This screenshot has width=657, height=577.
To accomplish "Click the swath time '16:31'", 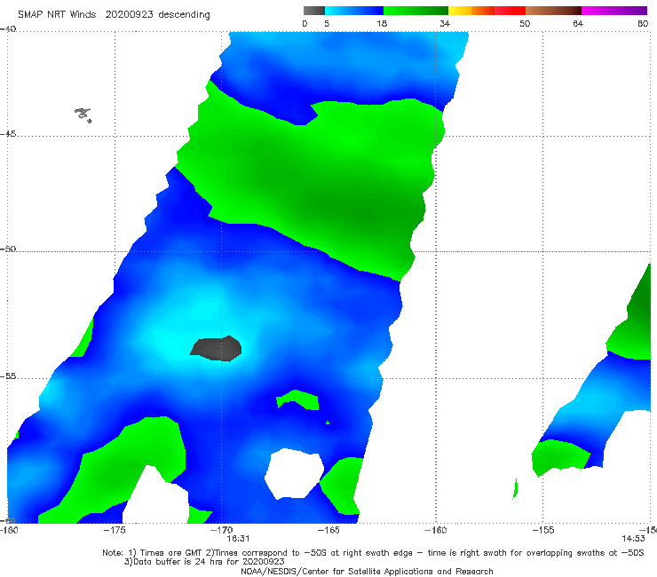I will (238, 539).
